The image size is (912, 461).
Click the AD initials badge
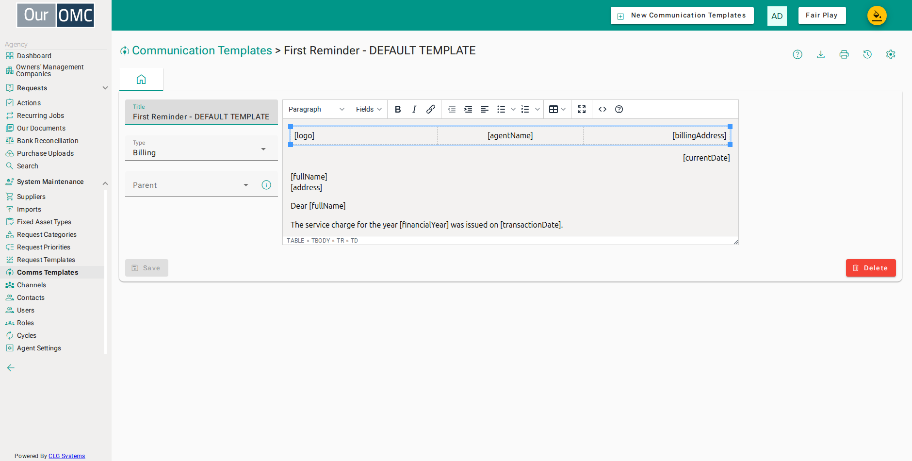(777, 16)
